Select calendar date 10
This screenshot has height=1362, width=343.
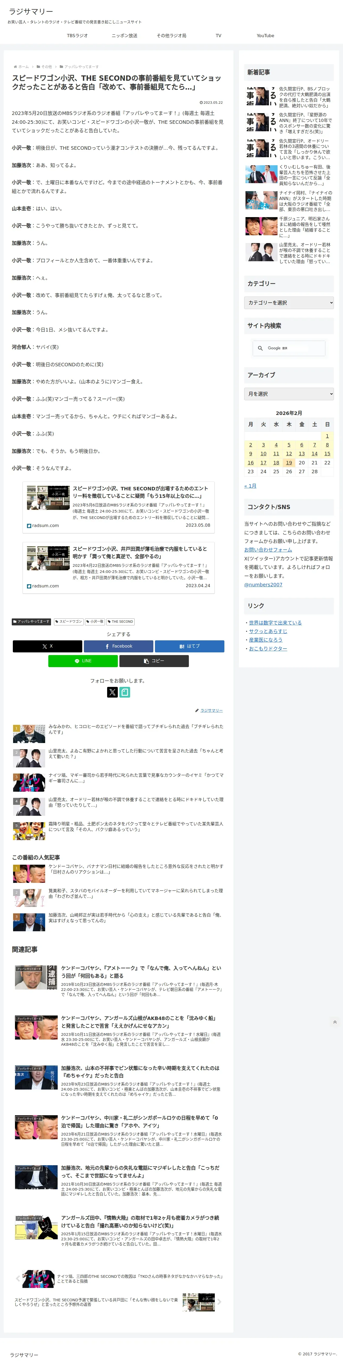click(x=263, y=454)
